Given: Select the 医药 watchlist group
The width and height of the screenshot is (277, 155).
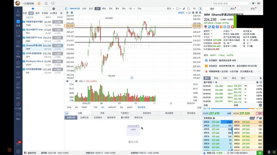Looking at the screenshot, I should pyautogui.click(x=37, y=13).
